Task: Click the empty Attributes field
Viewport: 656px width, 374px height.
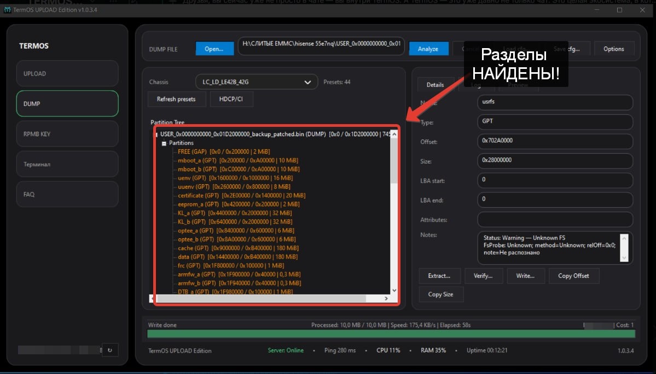Action: [555, 219]
